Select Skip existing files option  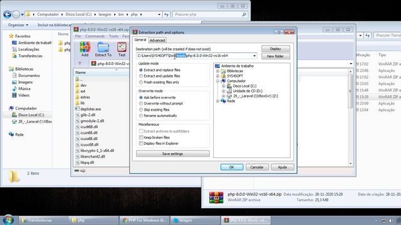coord(141,110)
